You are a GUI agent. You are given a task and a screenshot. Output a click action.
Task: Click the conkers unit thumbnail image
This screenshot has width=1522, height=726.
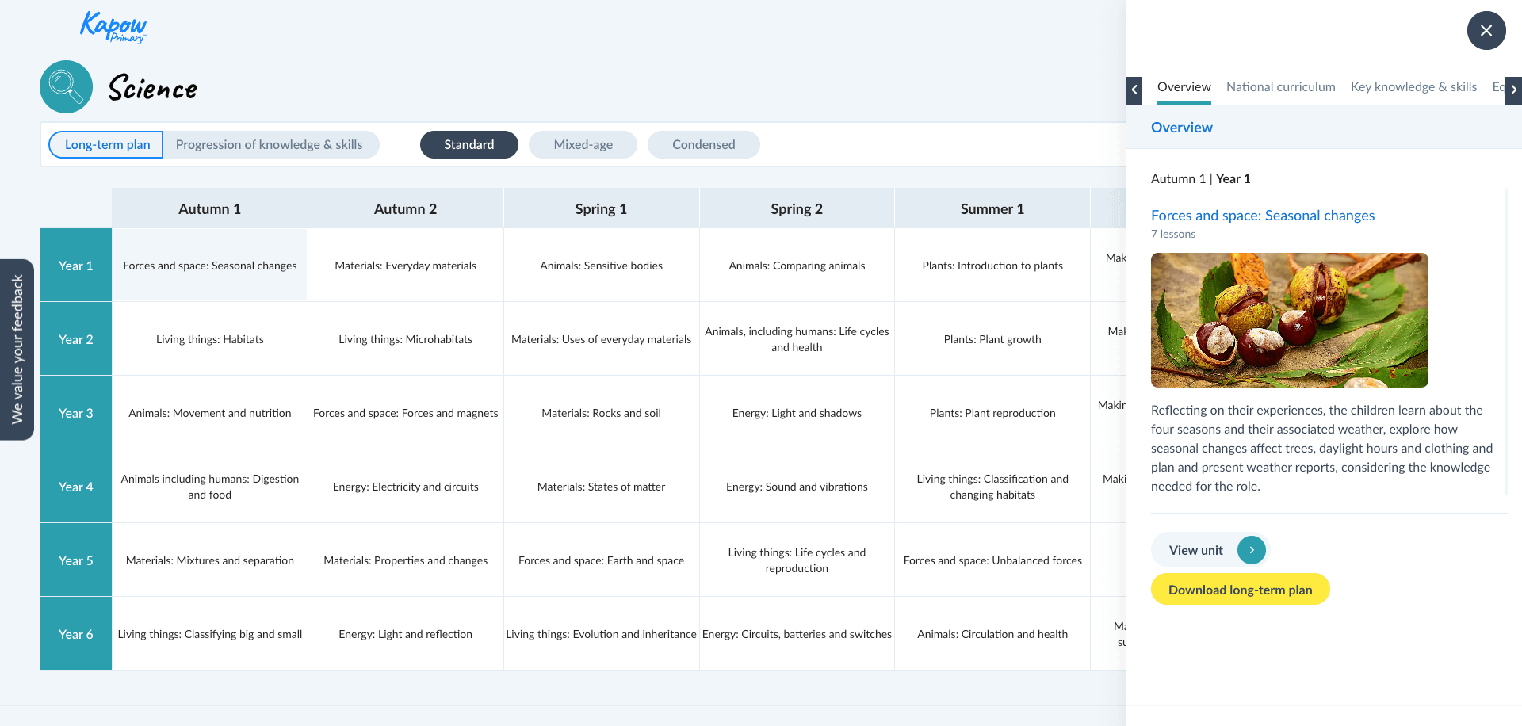coord(1289,320)
